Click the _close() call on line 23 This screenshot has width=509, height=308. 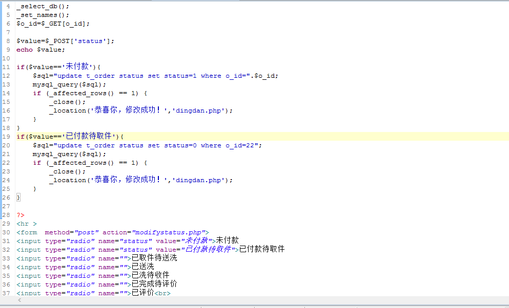click(x=67, y=171)
